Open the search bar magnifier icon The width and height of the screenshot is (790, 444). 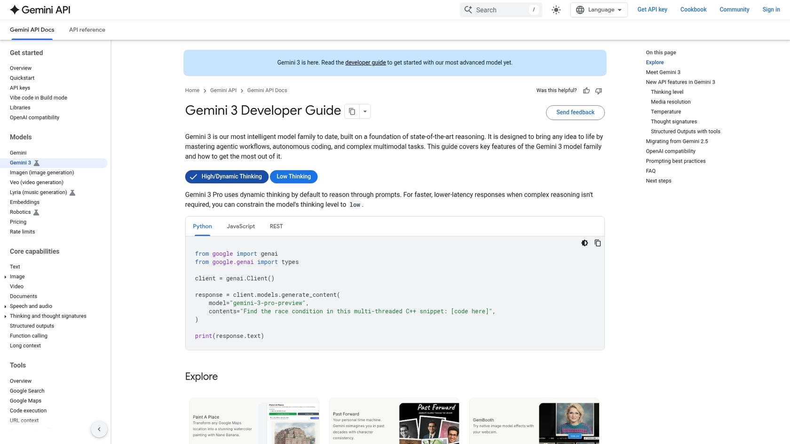click(468, 9)
